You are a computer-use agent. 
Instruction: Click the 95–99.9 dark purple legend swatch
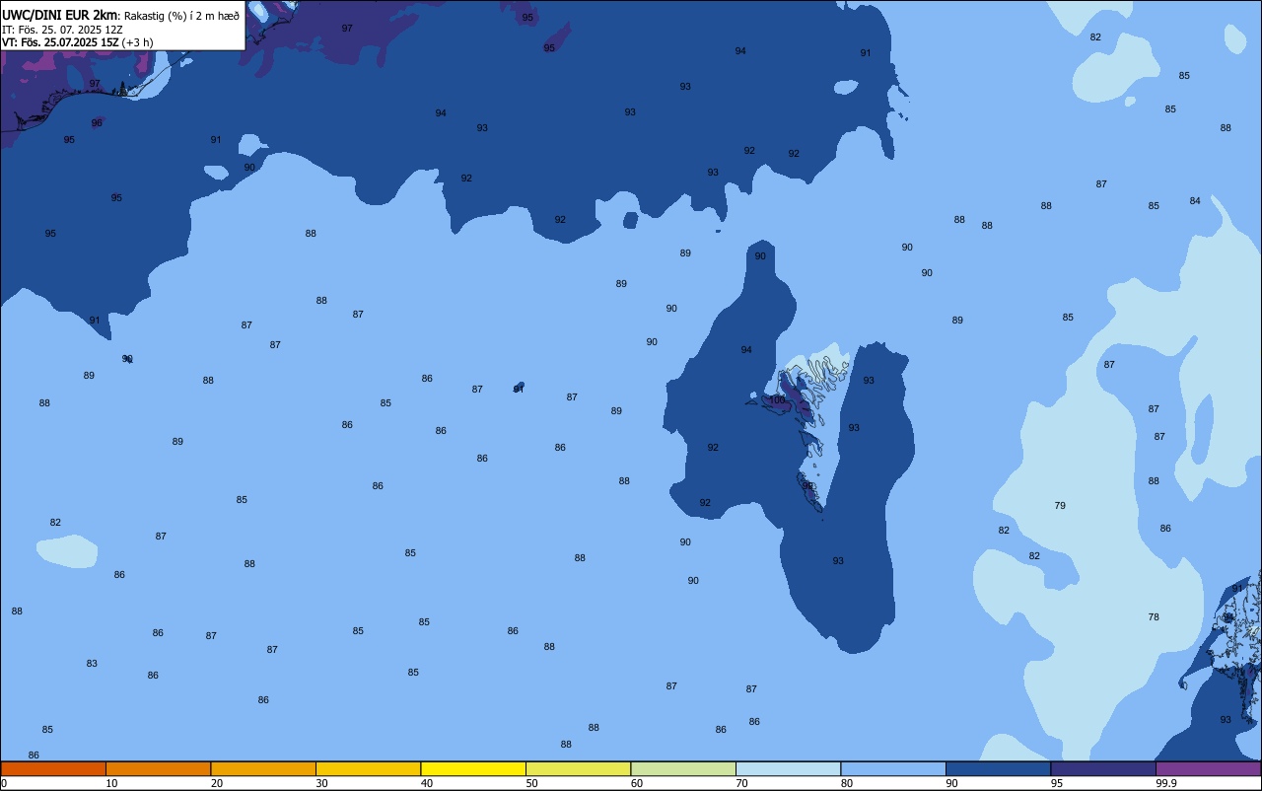(1103, 768)
